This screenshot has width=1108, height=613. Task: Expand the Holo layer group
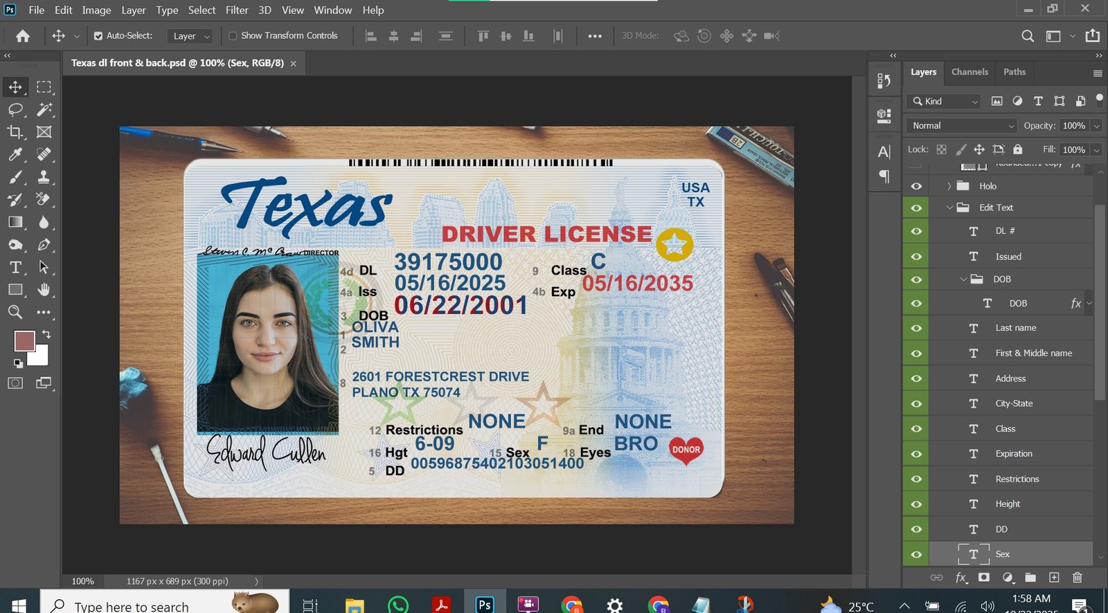pos(949,186)
